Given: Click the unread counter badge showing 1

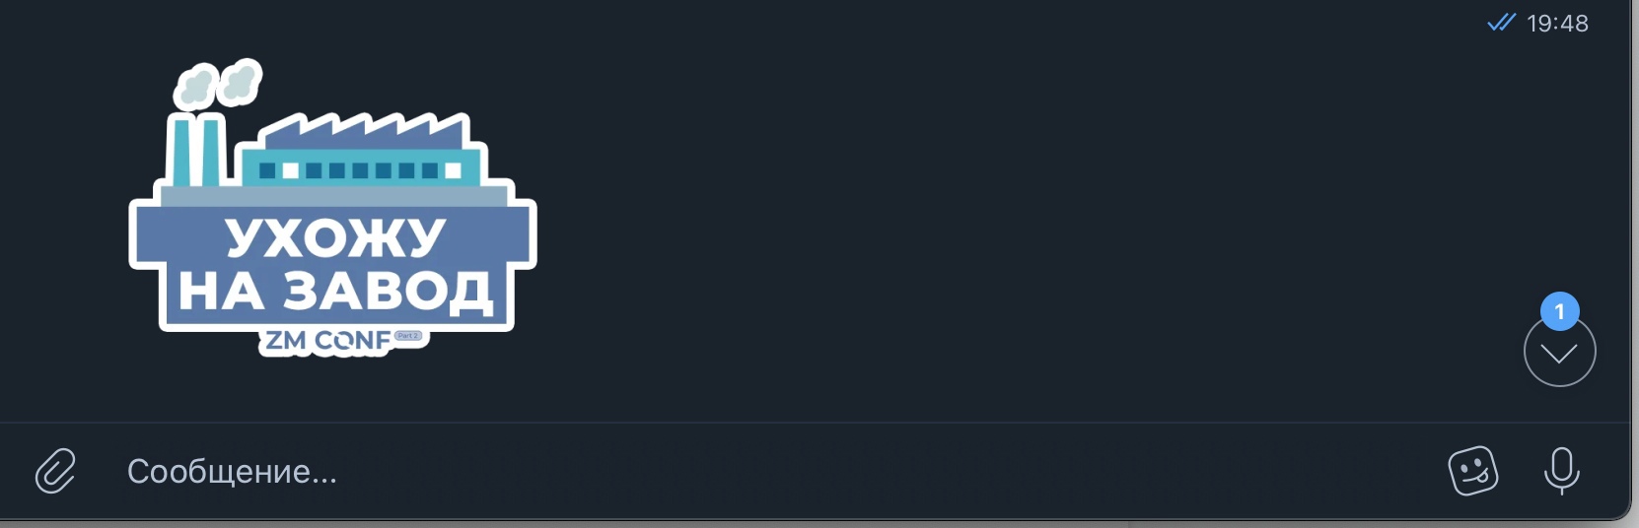Looking at the screenshot, I should (x=1559, y=311).
